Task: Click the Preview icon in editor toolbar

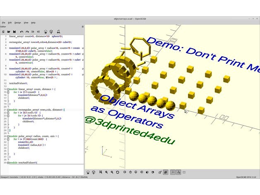Action: pyautogui.click(x=46, y=32)
